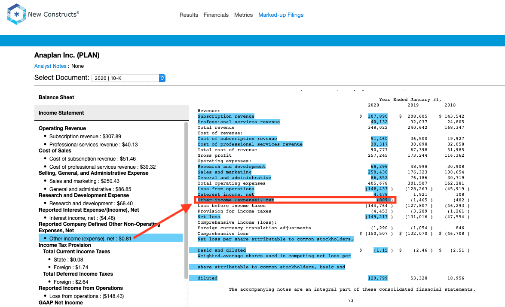Screen dimensions: 505x307
Task: Select Foreign : $2.64 deferred tax item
Action: 71,282
